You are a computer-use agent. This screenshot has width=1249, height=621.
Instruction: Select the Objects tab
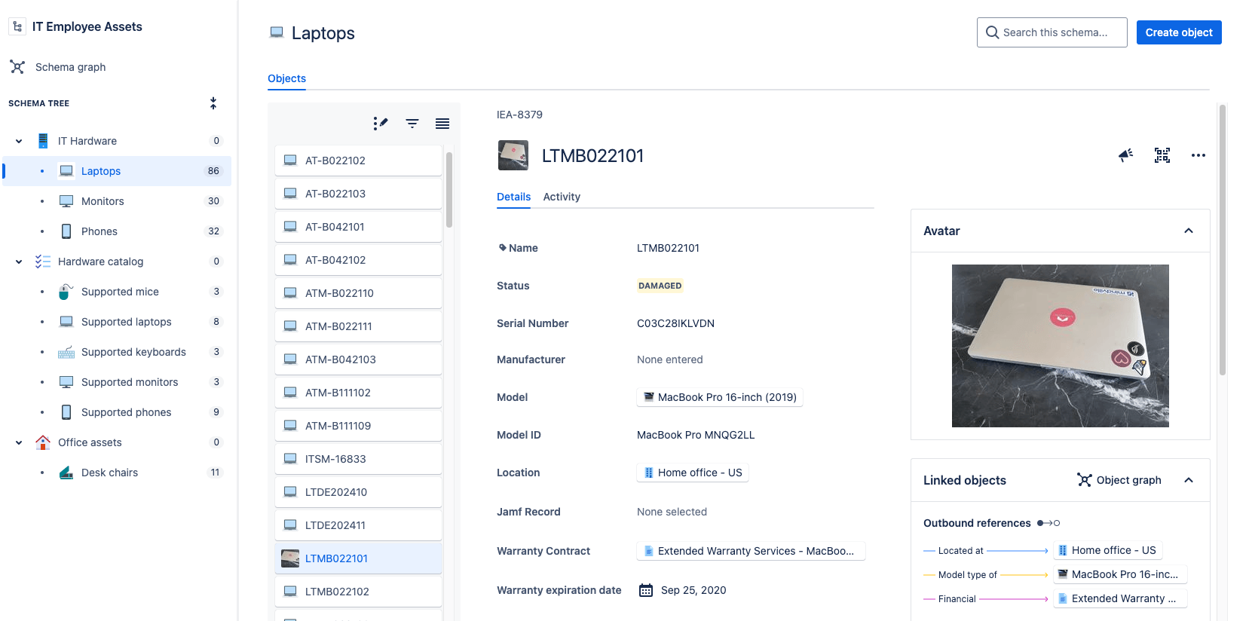[x=286, y=78]
